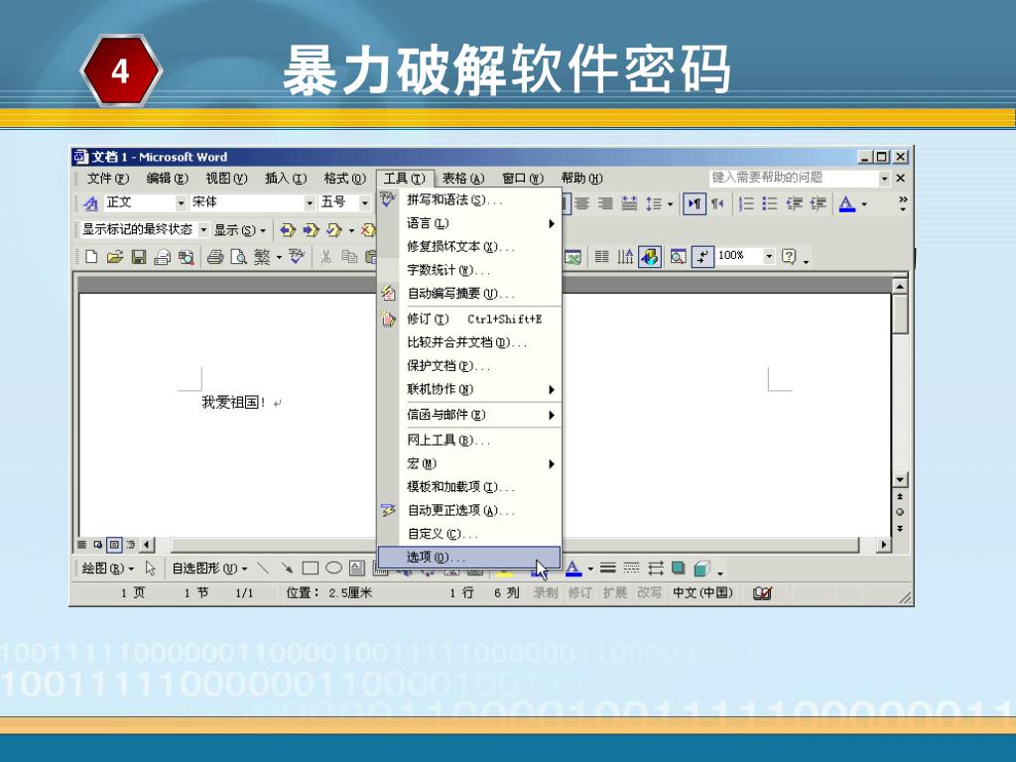Image resolution: width=1016 pixels, height=762 pixels.
Task: Choose 字数统计(W)... menu item
Action: [469, 270]
